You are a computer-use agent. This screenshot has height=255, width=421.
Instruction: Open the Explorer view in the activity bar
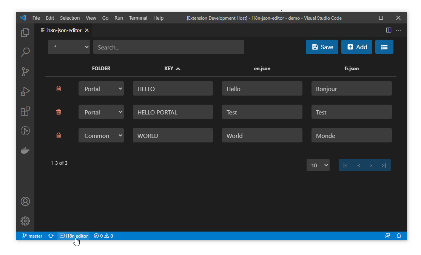(25, 32)
